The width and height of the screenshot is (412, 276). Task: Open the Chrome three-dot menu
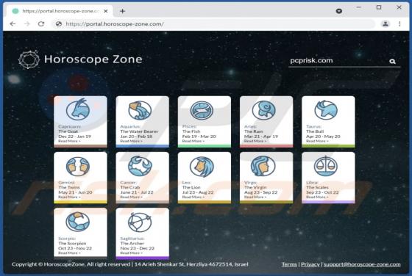[x=399, y=23]
